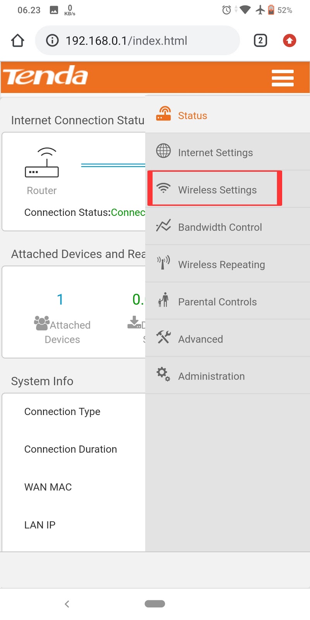Click the Internet Settings globe icon
This screenshot has width=310, height=620.
[x=164, y=151]
